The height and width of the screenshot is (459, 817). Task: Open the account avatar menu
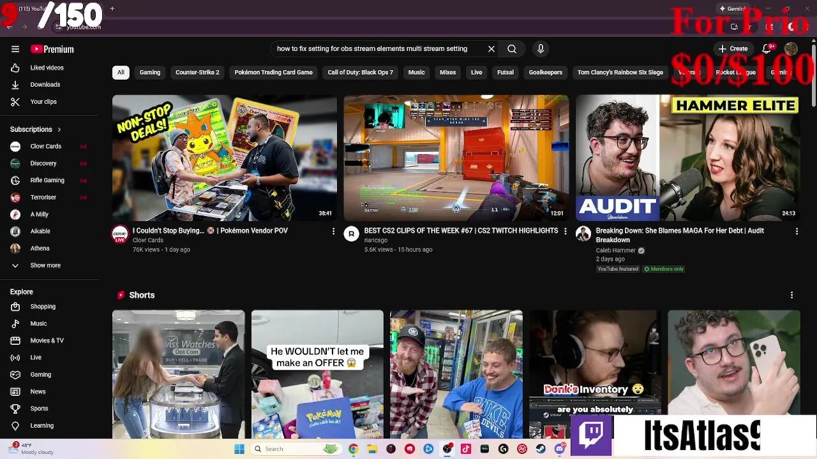click(x=791, y=48)
